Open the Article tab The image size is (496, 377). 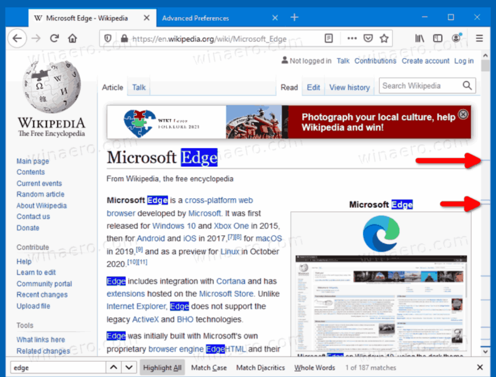[112, 88]
